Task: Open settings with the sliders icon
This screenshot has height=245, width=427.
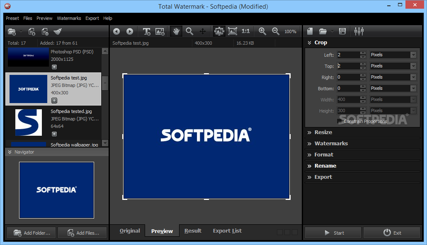Action: coord(359,31)
